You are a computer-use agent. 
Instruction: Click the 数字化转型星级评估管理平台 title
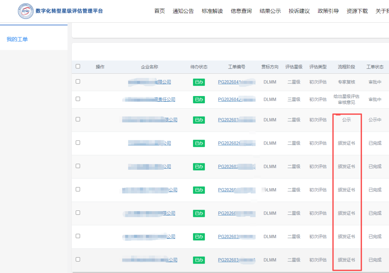[69, 11]
